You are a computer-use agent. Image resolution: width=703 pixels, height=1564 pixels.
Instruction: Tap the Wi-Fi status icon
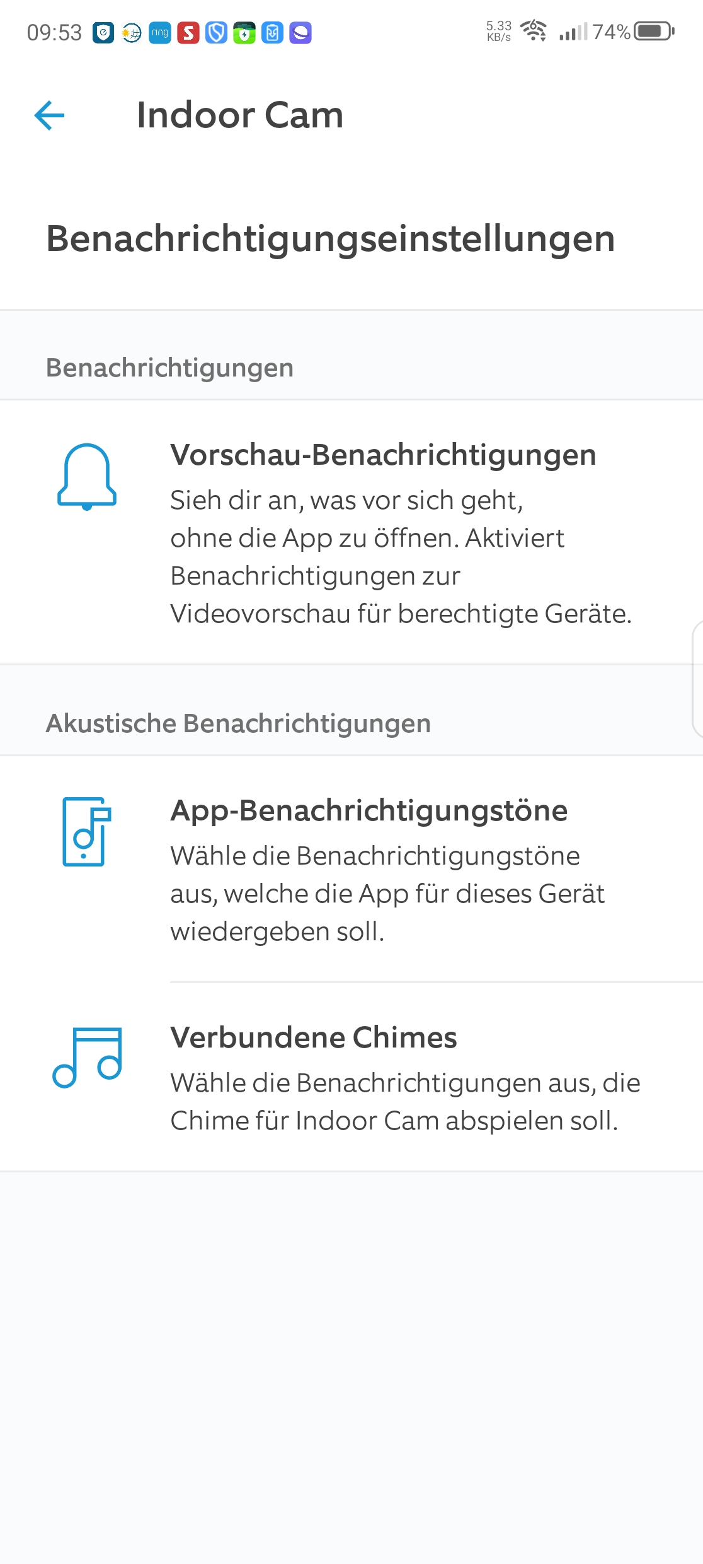[x=534, y=30]
